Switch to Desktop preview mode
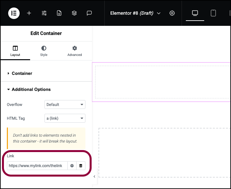 click(195, 13)
